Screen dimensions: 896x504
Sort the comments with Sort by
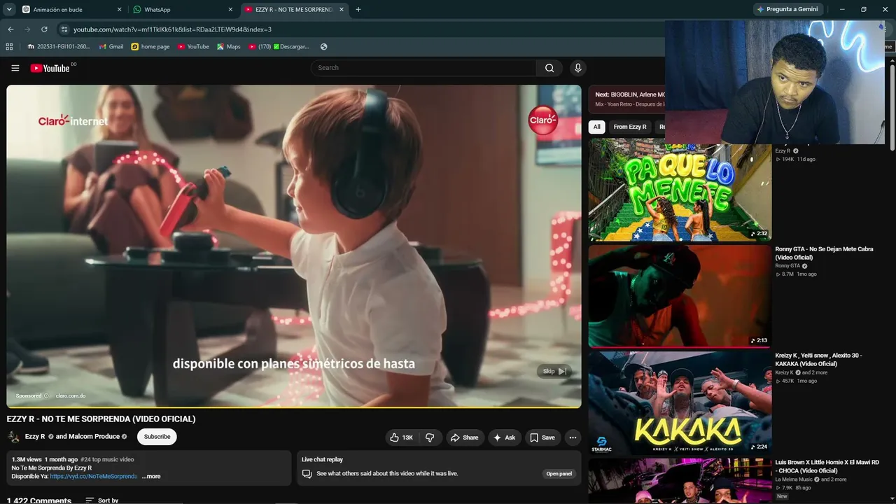click(x=101, y=500)
